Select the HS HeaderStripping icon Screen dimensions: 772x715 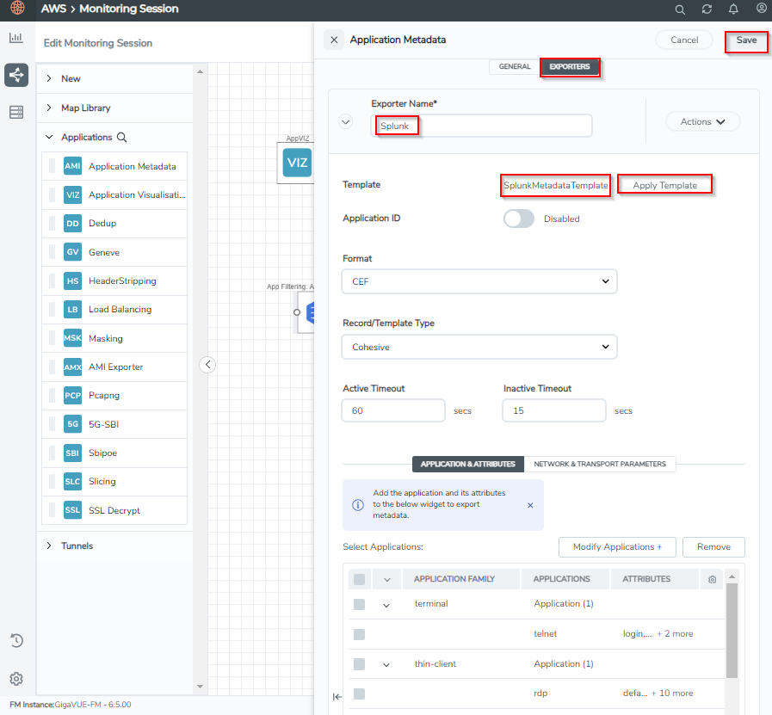[72, 281]
